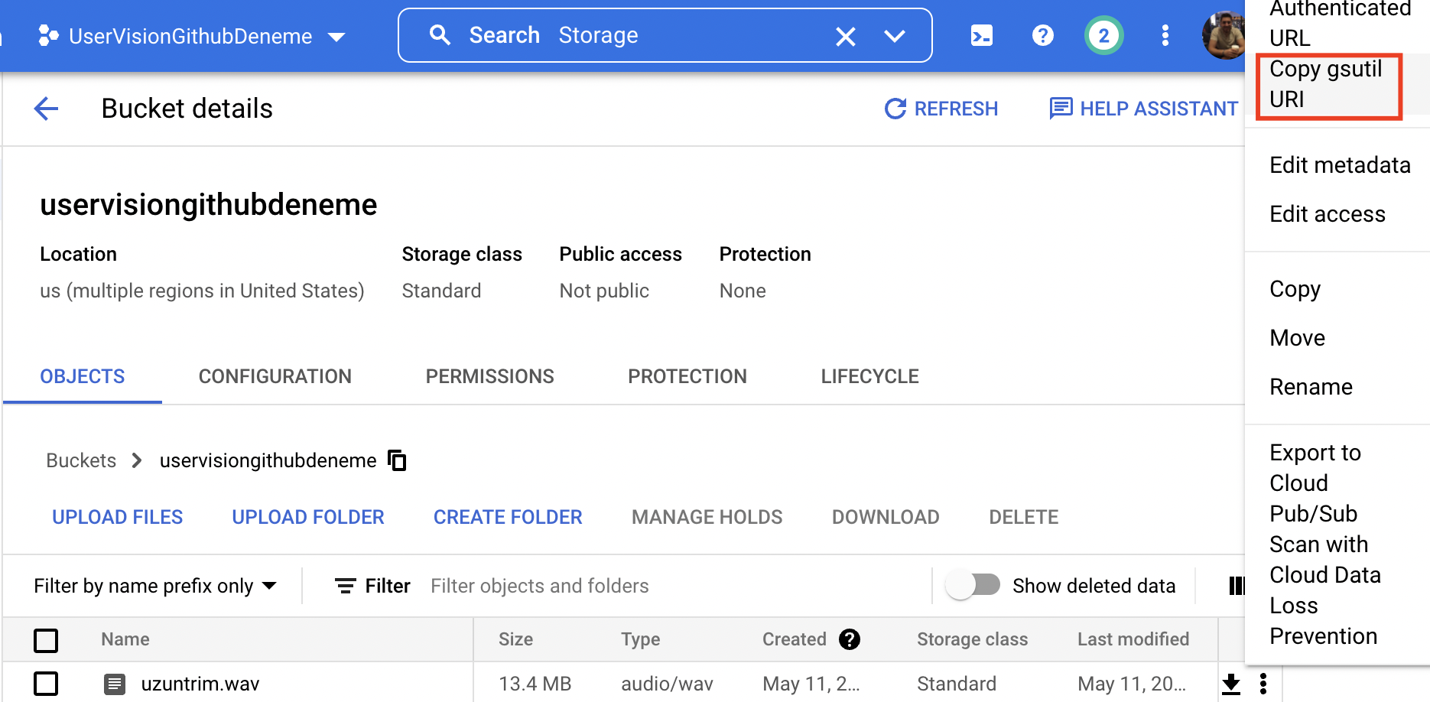Expand the search options chevron
Screen dimensions: 1430x702
(895, 35)
